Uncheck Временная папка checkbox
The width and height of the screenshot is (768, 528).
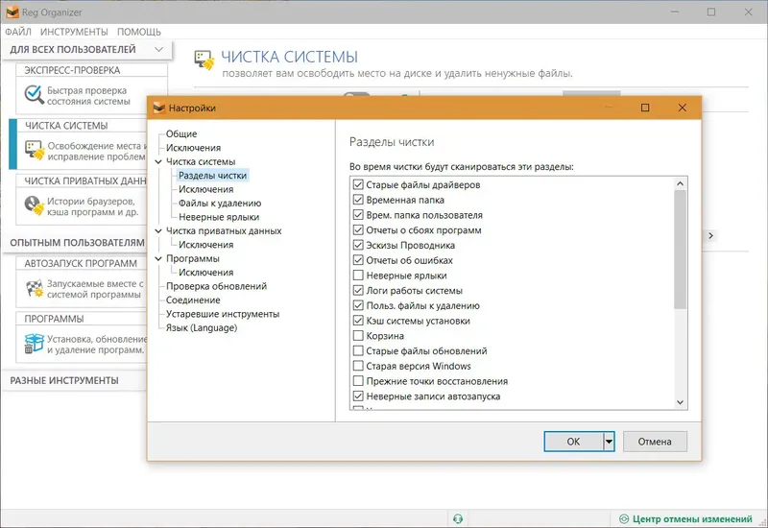(x=358, y=200)
